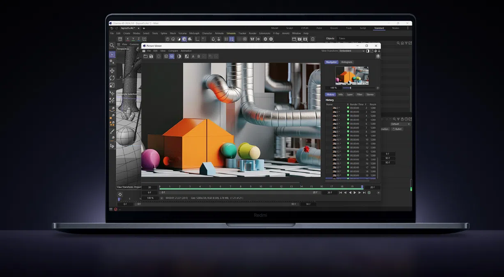The width and height of the screenshot is (504, 277).
Task: Open the MoGraph menu
Action: pyautogui.click(x=194, y=33)
